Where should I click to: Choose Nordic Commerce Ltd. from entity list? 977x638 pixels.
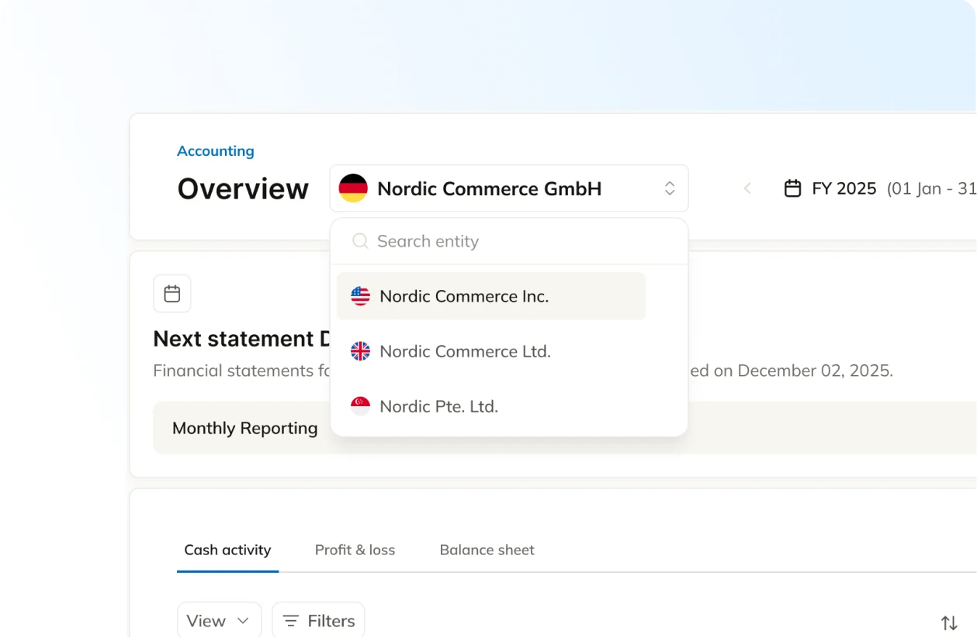pyautogui.click(x=465, y=351)
